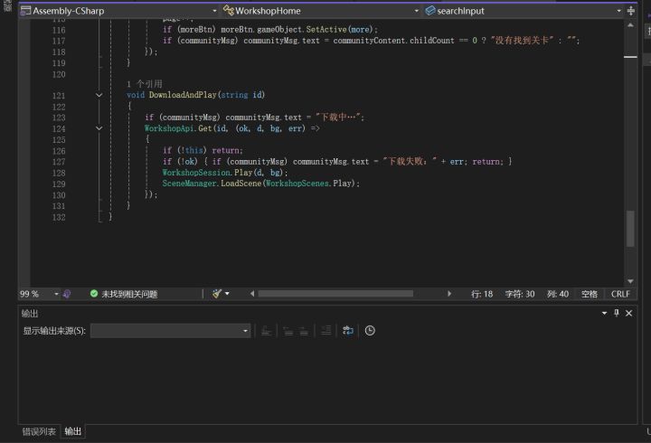Open the show output source combo box
The image size is (651, 443).
[x=170, y=331]
